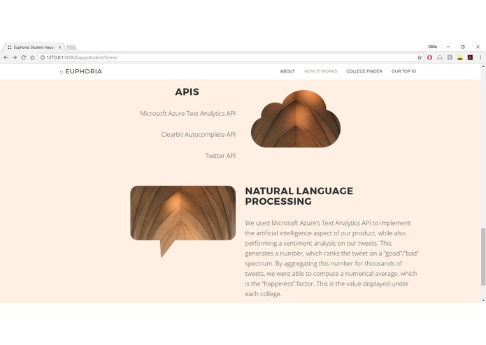The height and width of the screenshot is (345, 486).
Task: Open the browser home button
Action: point(32,57)
